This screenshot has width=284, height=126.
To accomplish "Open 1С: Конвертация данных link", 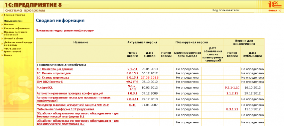I will pyautogui.click(x=55, y=69).
